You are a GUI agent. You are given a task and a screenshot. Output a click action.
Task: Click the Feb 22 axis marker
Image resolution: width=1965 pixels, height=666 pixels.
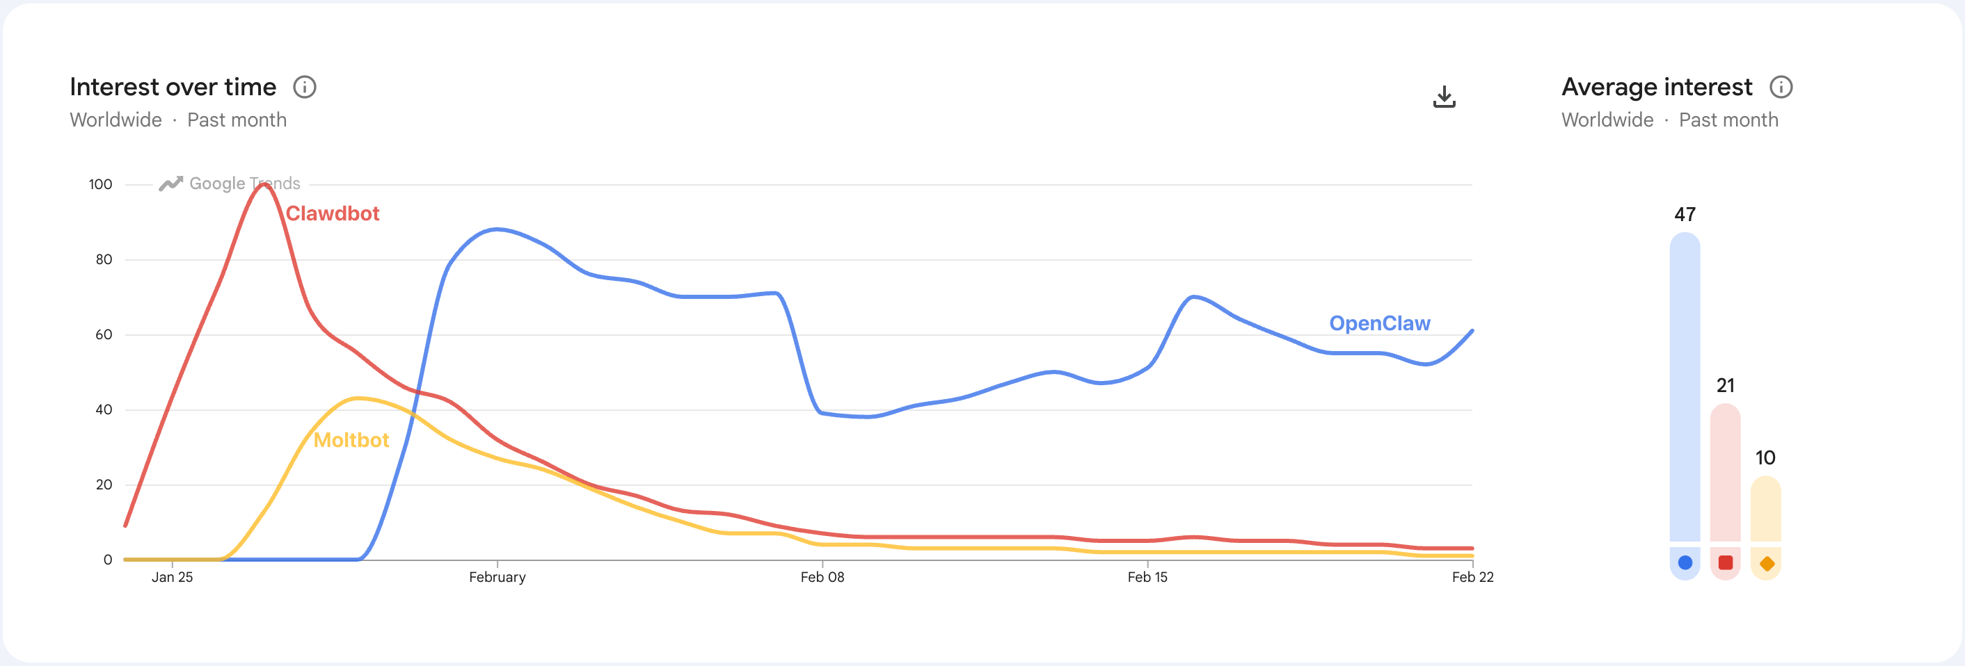(1472, 577)
